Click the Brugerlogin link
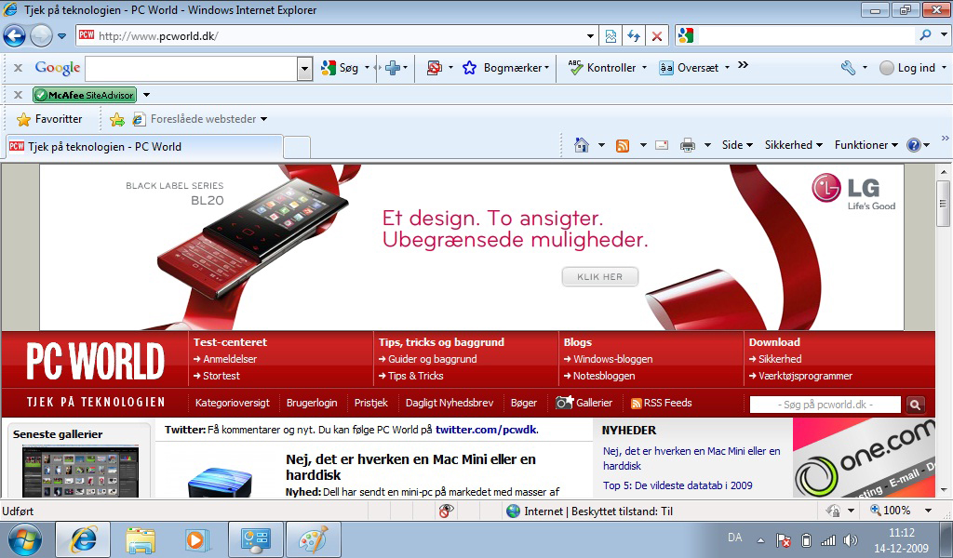Screen dimensions: 953x558 point(312,403)
